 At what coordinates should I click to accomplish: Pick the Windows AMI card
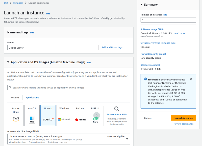[x=64, y=115]
